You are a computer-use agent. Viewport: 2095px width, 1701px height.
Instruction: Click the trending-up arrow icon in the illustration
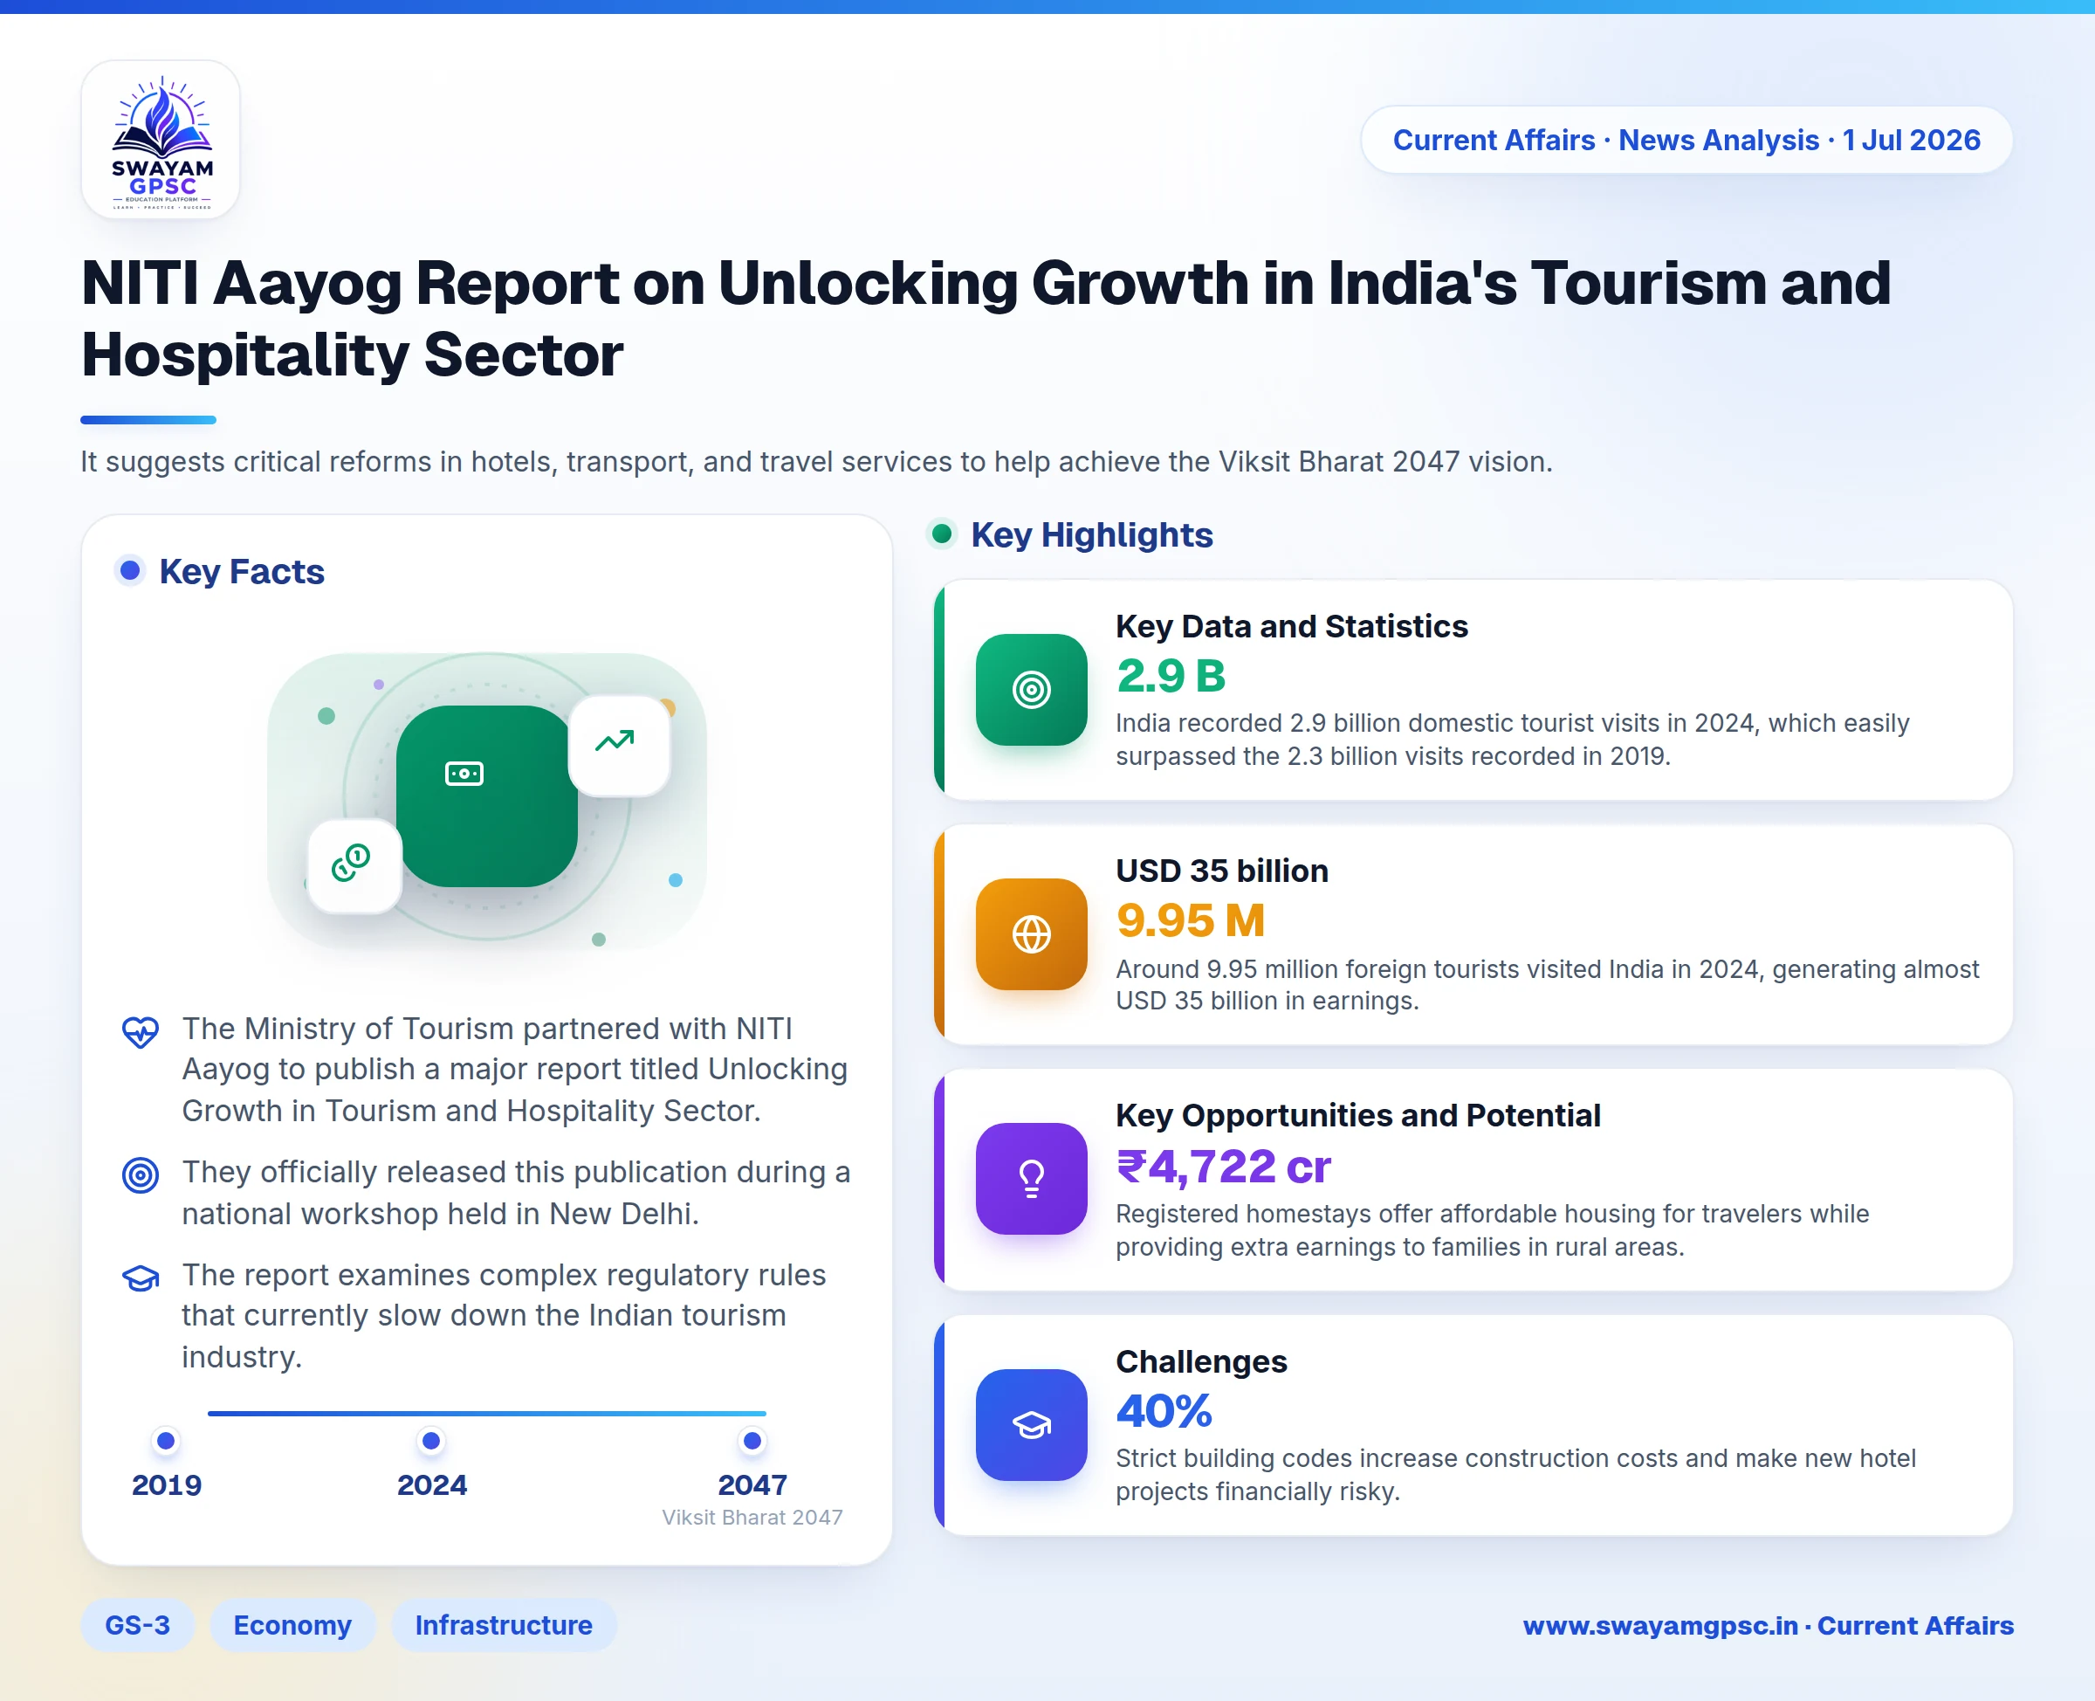[x=616, y=741]
